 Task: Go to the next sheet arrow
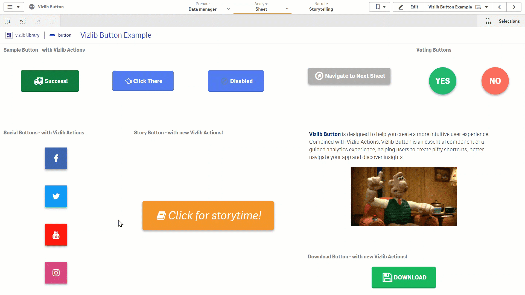pos(514,7)
